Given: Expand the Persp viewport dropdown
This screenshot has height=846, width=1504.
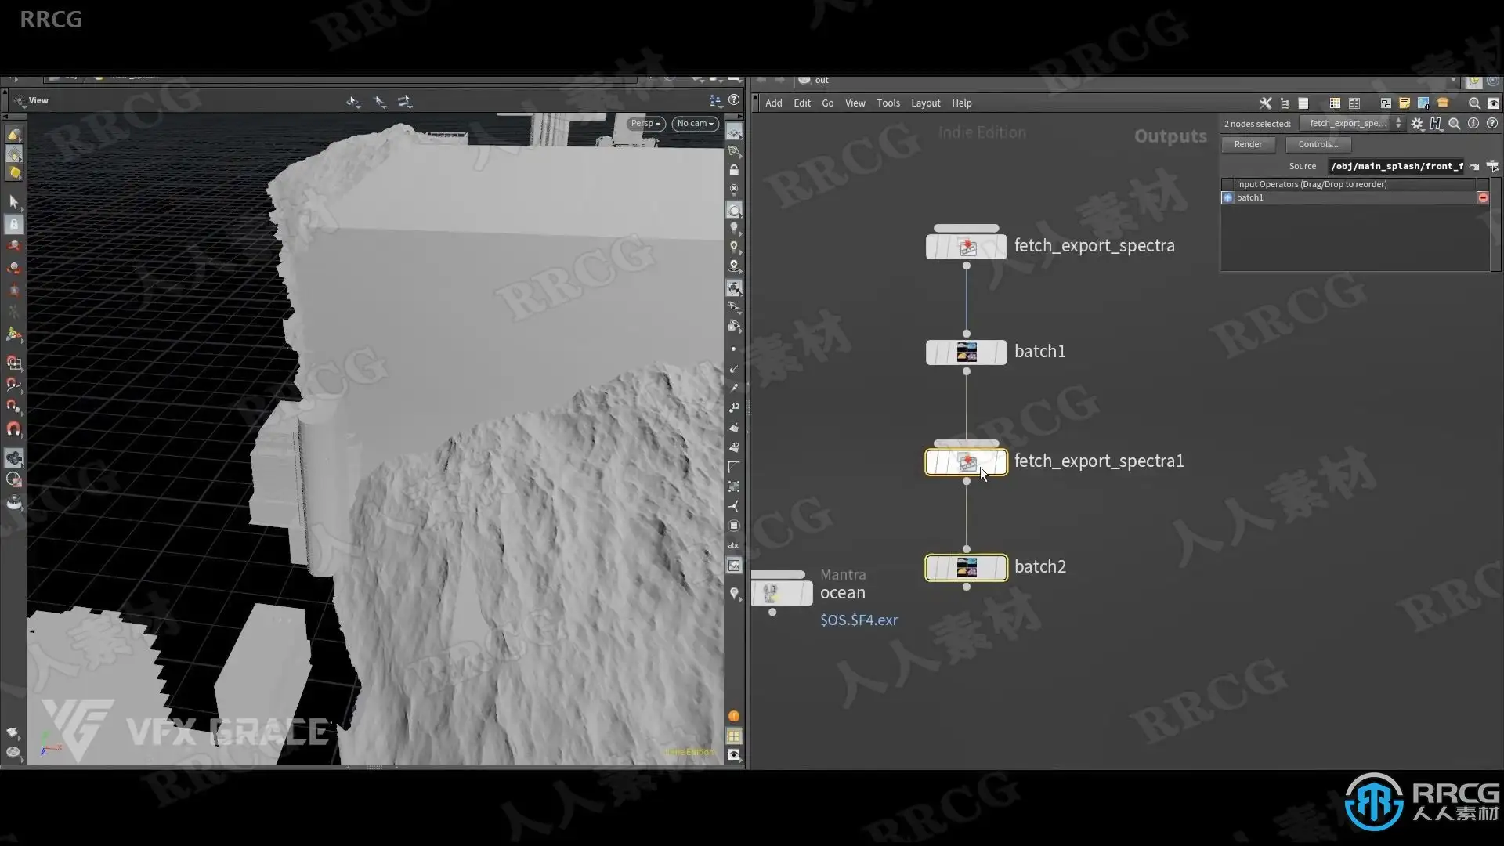Looking at the screenshot, I should [646, 124].
